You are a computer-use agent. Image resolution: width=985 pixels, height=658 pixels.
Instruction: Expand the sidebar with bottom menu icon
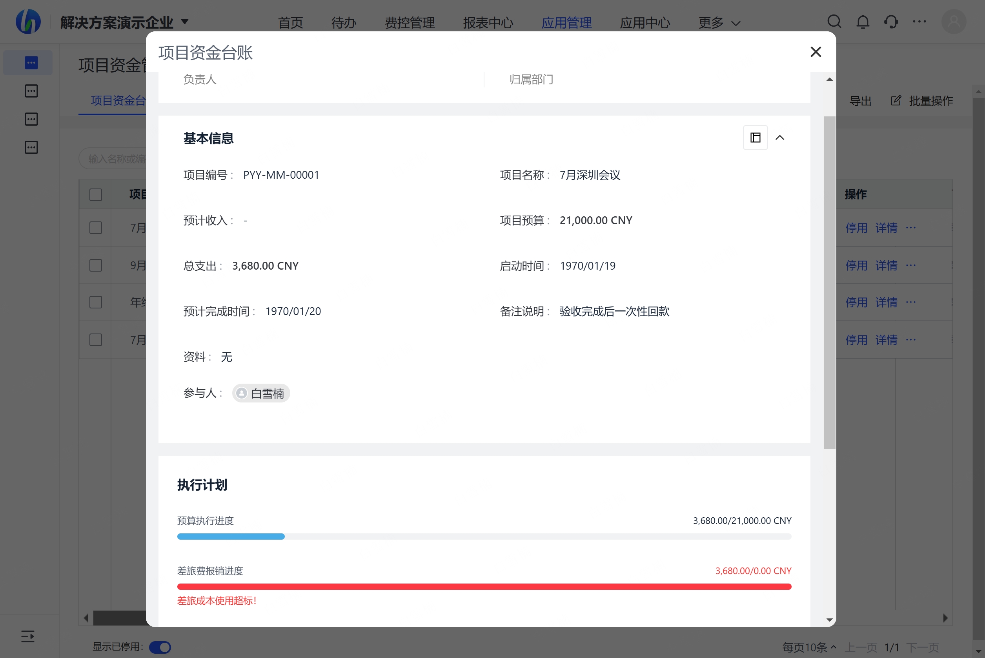pyautogui.click(x=28, y=636)
